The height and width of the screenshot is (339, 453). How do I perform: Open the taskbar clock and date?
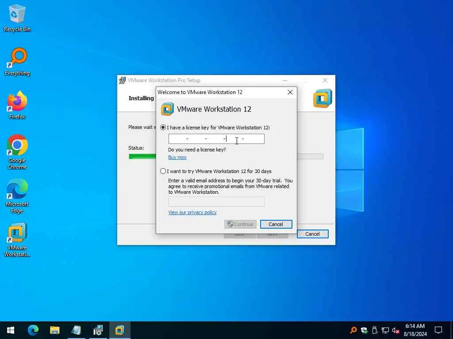coord(415,330)
